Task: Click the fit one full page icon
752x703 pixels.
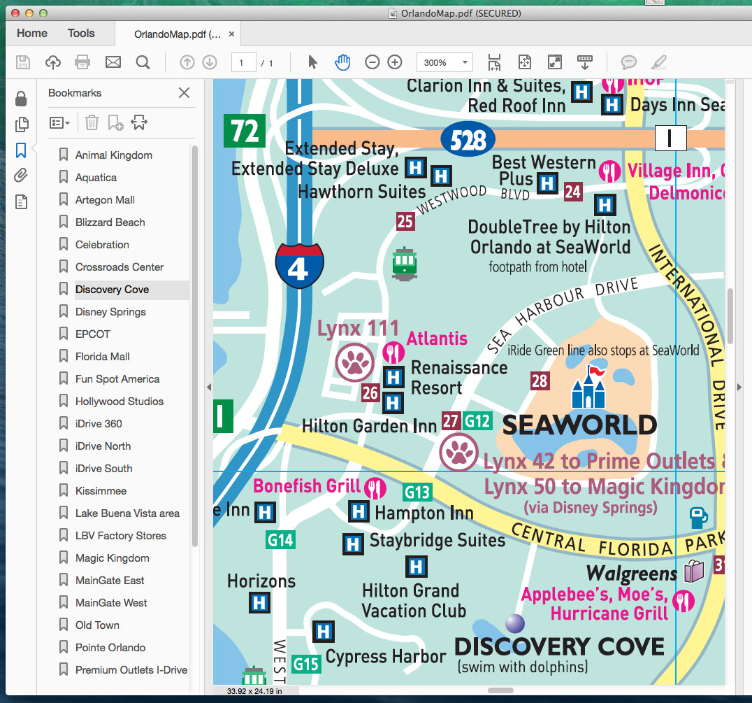Action: (x=525, y=62)
